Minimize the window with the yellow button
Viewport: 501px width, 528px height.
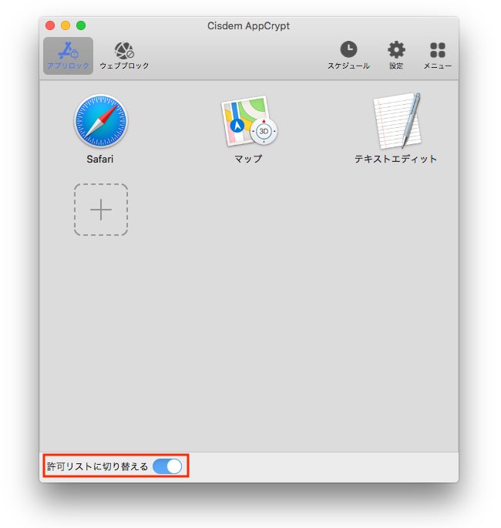pos(66,25)
